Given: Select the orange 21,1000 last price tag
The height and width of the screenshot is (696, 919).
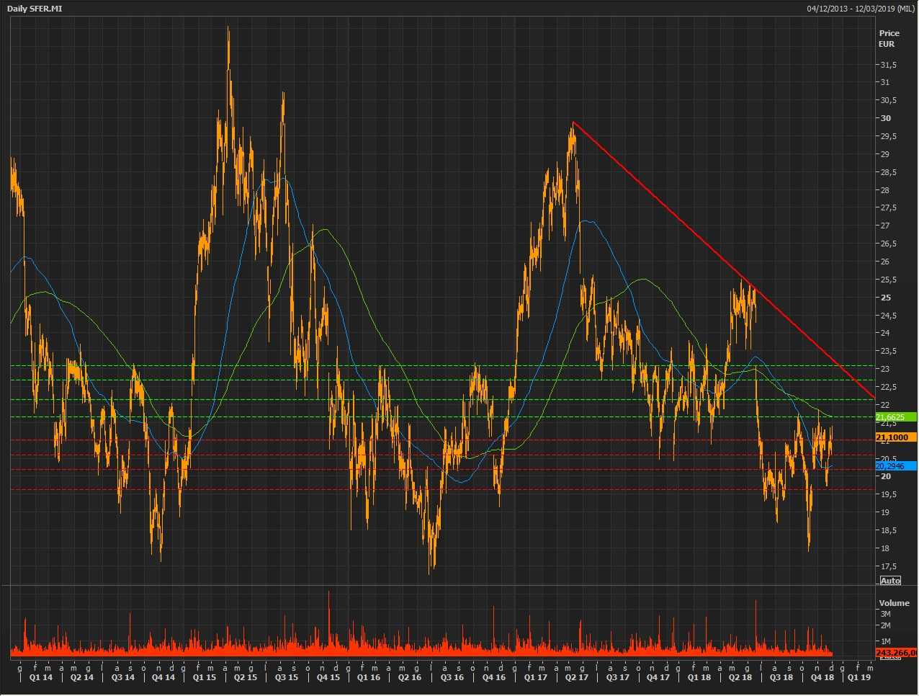Looking at the screenshot, I should point(895,437).
